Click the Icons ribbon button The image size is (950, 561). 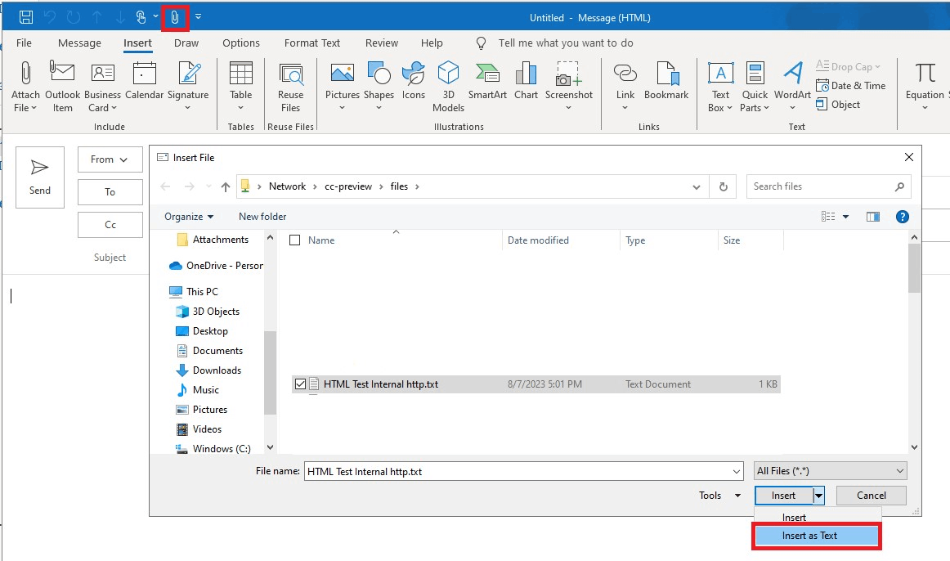414,81
